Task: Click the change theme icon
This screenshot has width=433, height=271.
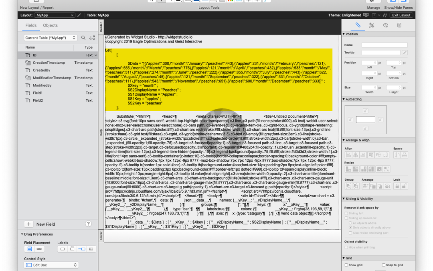Action: point(366,15)
